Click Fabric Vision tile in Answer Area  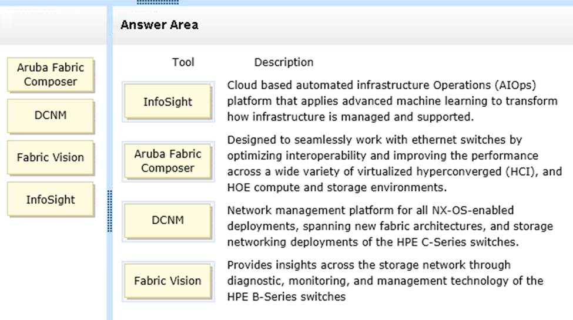pos(167,281)
